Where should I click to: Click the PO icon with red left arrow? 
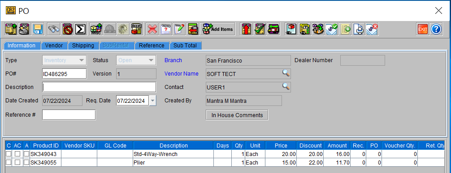[x=193, y=29]
